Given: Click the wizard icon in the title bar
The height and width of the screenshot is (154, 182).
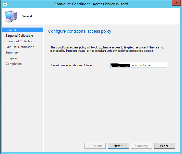Looking at the screenshot, I should tap(5, 4).
